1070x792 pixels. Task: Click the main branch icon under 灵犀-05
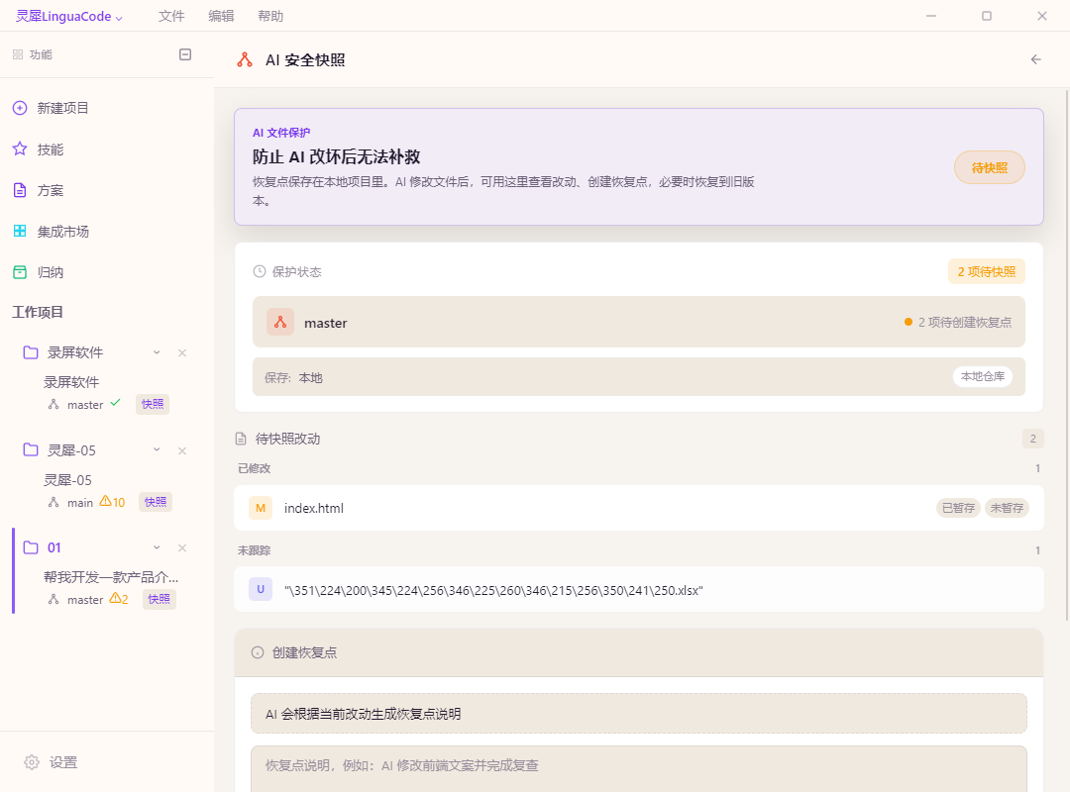tap(53, 502)
